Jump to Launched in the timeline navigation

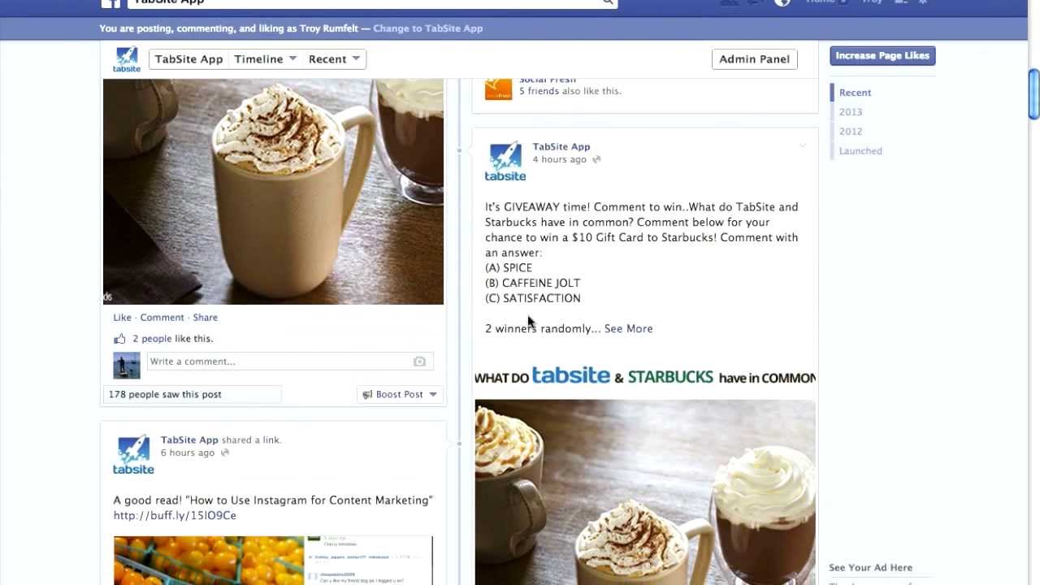click(x=860, y=151)
